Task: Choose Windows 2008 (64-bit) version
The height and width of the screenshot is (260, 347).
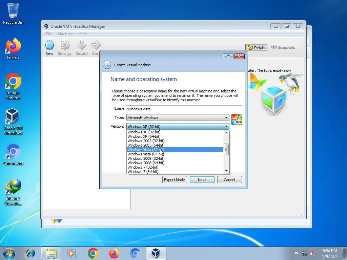Action: click(175, 163)
